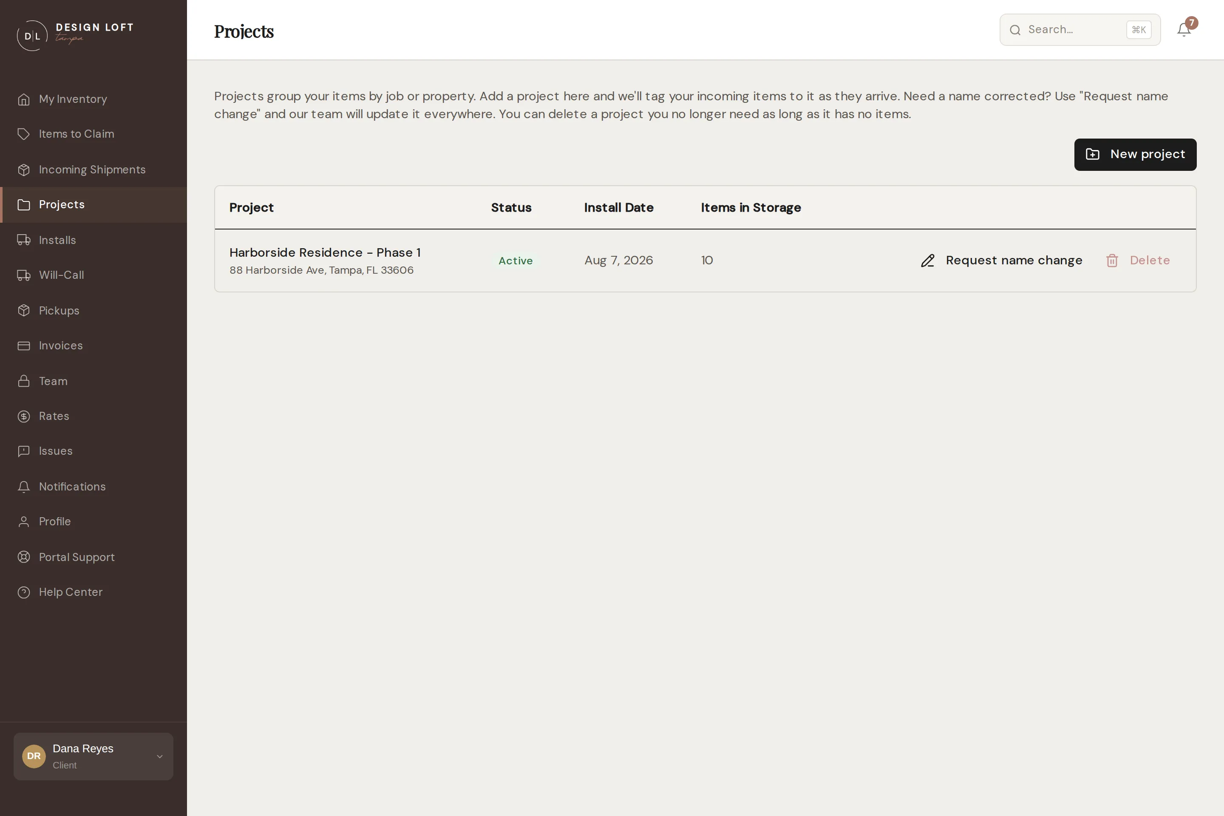Click the pencil icon for name change
Screen dimensions: 1224x816
tap(928, 261)
